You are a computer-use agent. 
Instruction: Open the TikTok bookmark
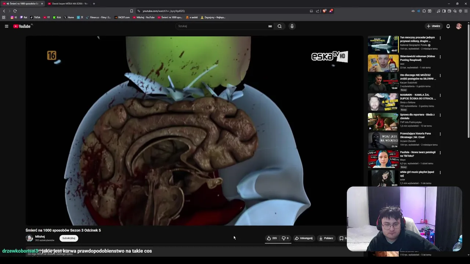pos(35,17)
